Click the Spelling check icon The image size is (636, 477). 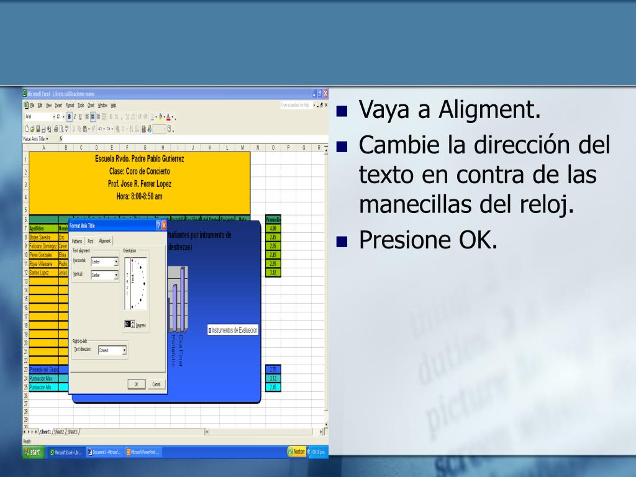[x=67, y=129]
